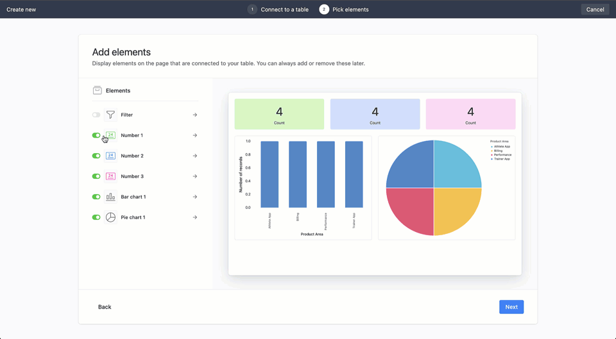Click the Bar chart 1 label

coord(133,197)
